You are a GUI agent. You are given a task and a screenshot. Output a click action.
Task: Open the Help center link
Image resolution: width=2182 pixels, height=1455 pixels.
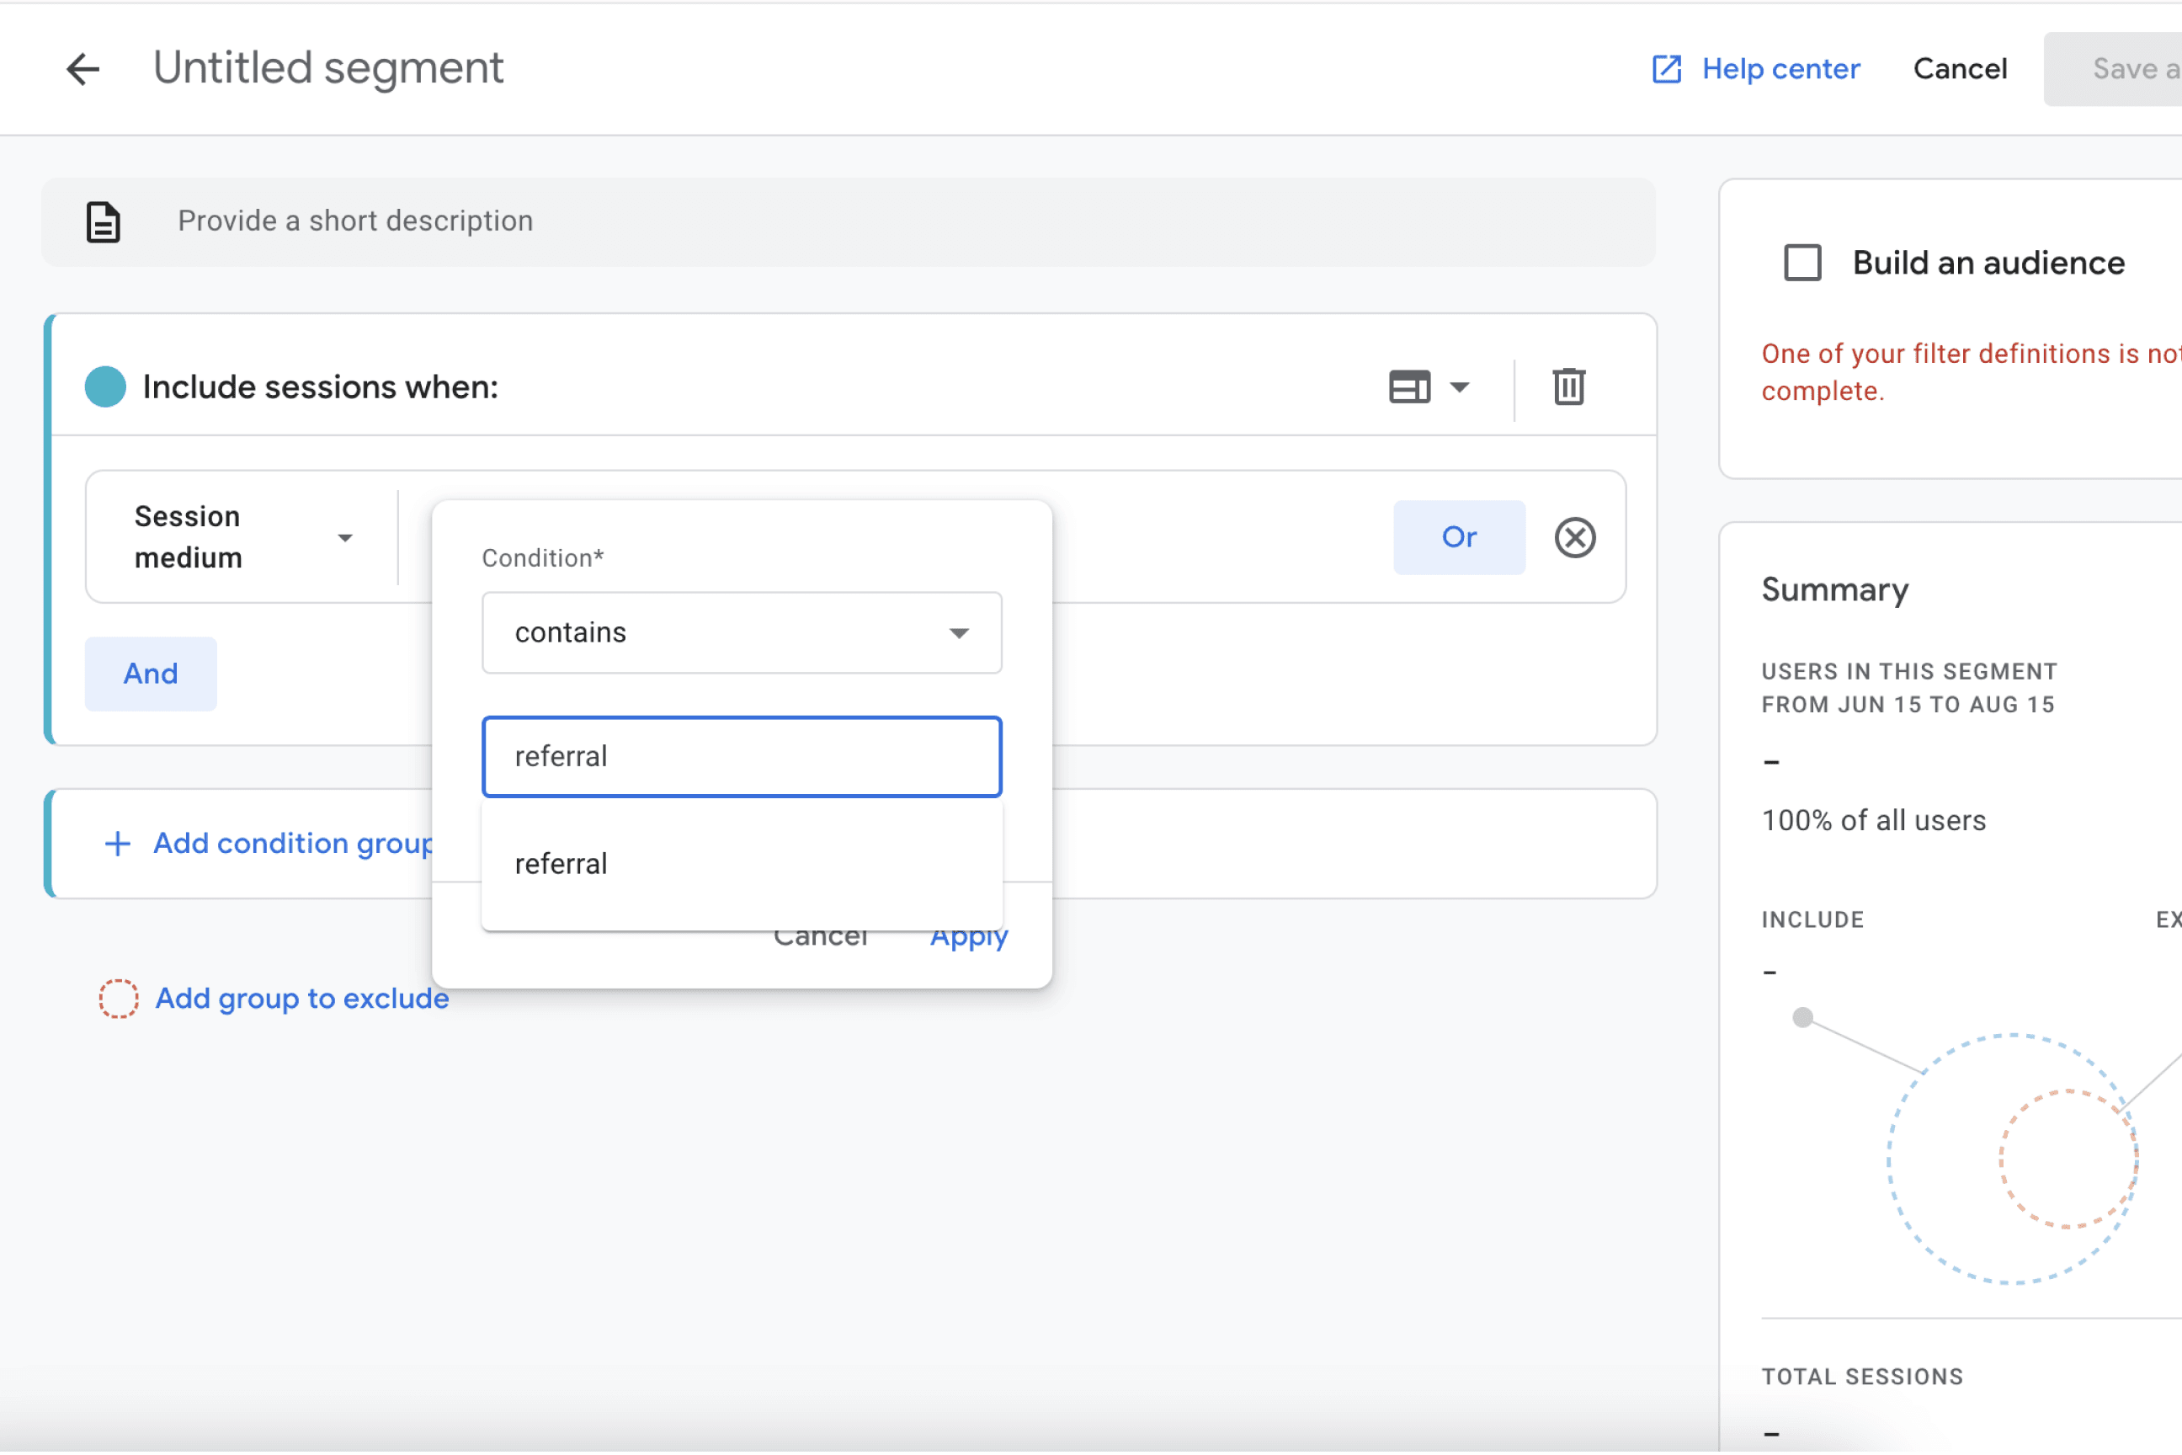click(x=1780, y=69)
